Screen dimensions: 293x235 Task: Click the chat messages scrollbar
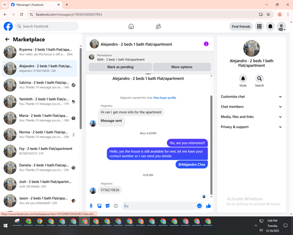pyautogui.click(x=211, y=145)
